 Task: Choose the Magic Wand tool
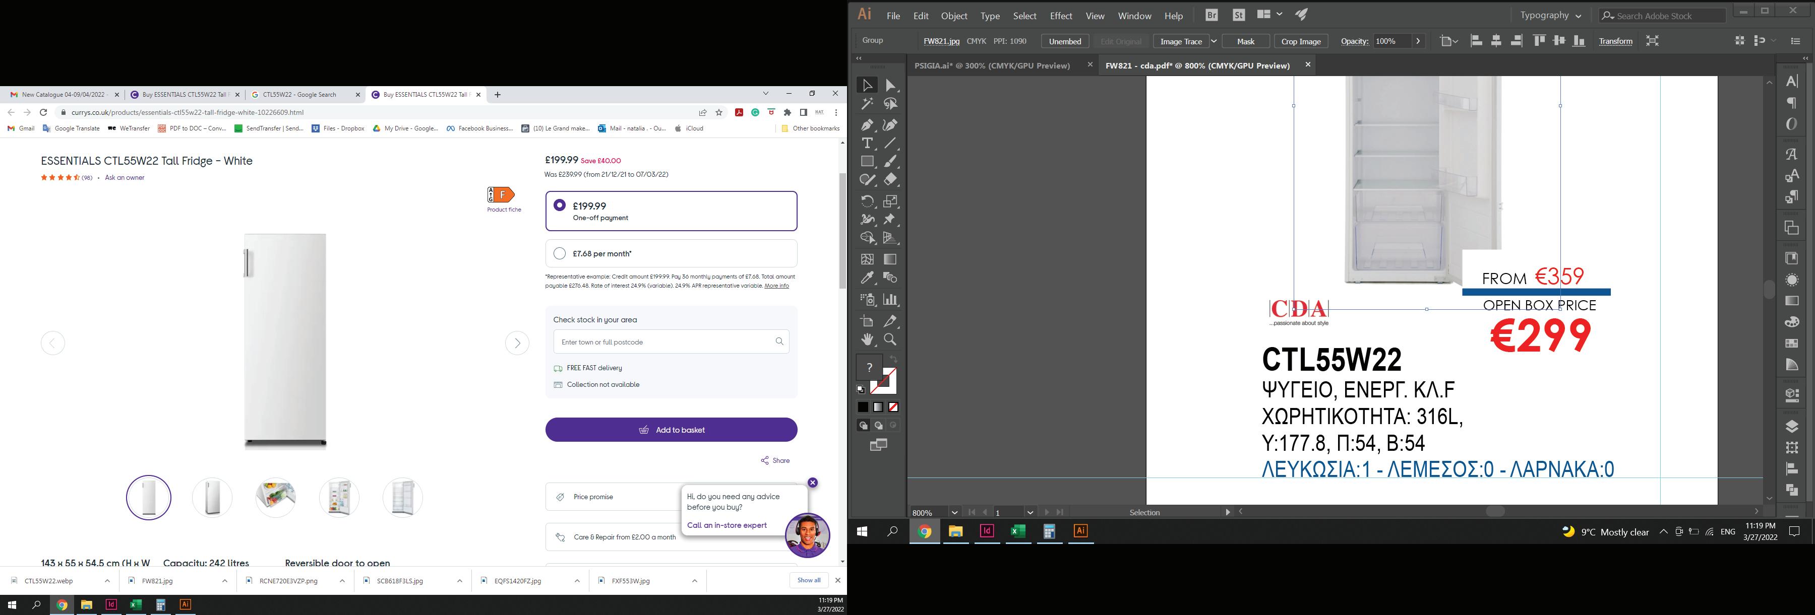pyautogui.click(x=867, y=104)
